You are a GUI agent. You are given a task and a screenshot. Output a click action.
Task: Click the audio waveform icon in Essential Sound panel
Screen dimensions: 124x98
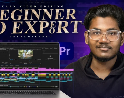[50, 56]
